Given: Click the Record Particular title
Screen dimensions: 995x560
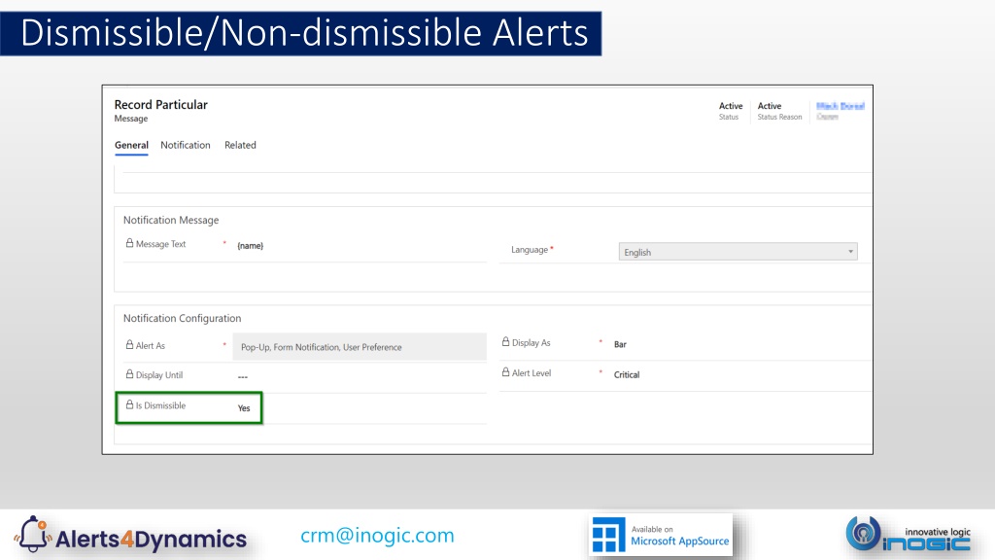Looking at the screenshot, I should tap(160, 105).
